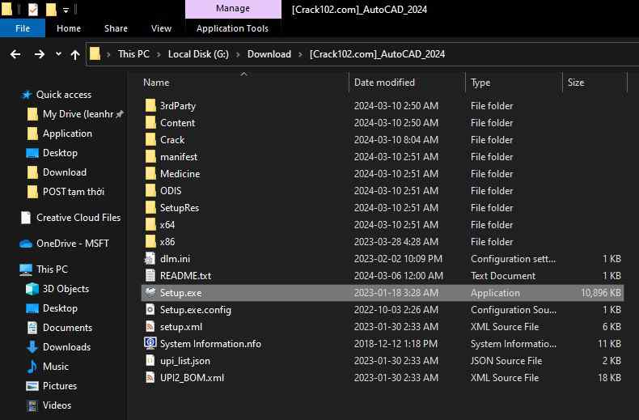The image size is (639, 420).
Task: Select the README.txt file
Action: tap(184, 276)
